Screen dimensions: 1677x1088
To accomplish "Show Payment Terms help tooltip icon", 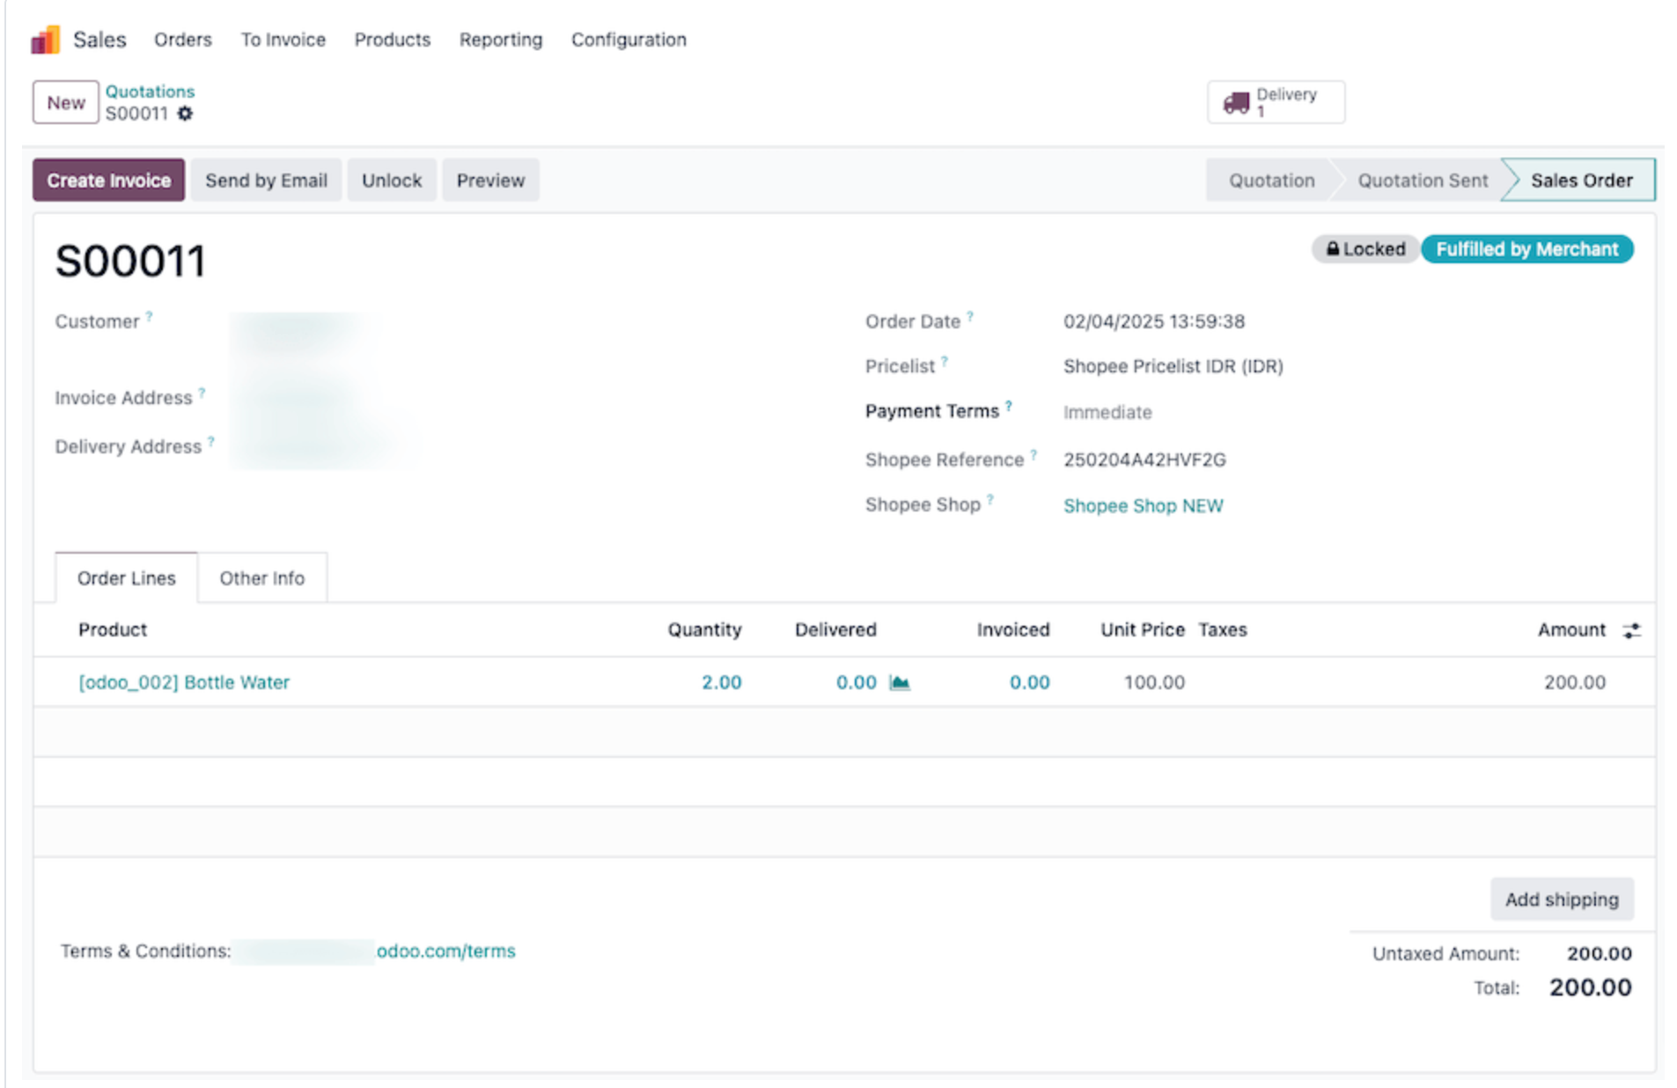I will pyautogui.click(x=1009, y=406).
